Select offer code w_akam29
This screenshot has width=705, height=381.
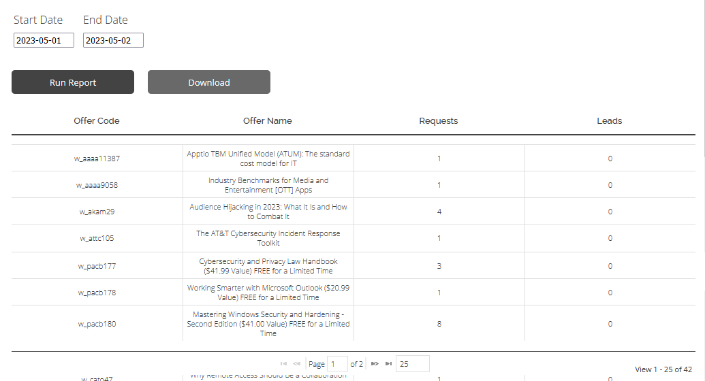tap(97, 211)
